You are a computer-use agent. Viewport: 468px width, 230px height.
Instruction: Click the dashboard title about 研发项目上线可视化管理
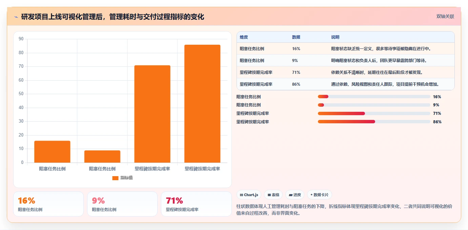point(113,17)
